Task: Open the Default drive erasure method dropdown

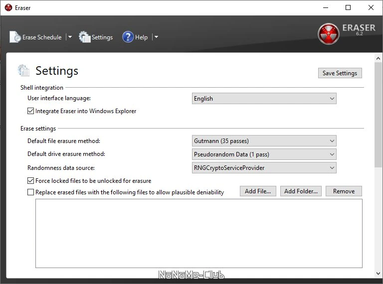Action: tap(264, 154)
